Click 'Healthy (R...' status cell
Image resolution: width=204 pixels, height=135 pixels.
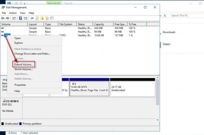click(x=85, y=28)
